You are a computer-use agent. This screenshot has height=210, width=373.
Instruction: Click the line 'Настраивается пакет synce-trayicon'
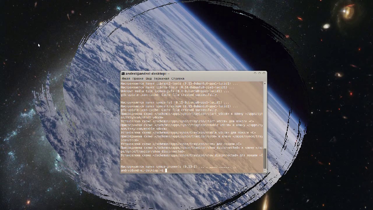(x=179, y=106)
